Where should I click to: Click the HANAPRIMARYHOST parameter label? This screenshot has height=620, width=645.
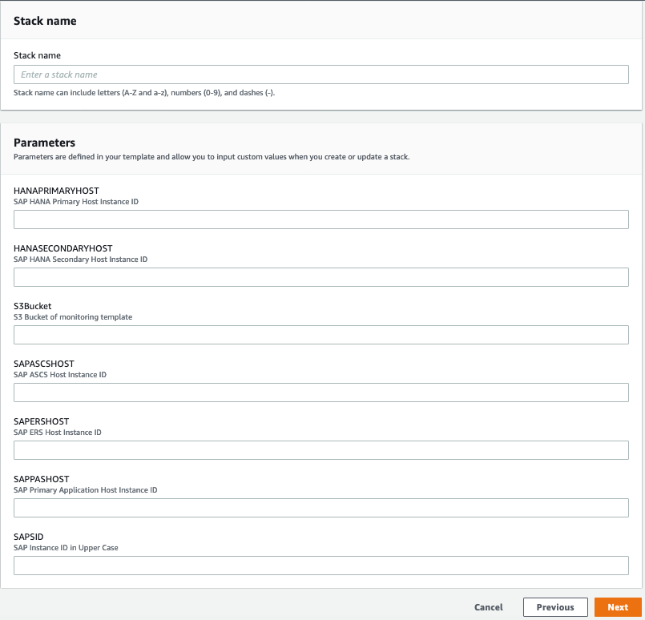tap(56, 191)
